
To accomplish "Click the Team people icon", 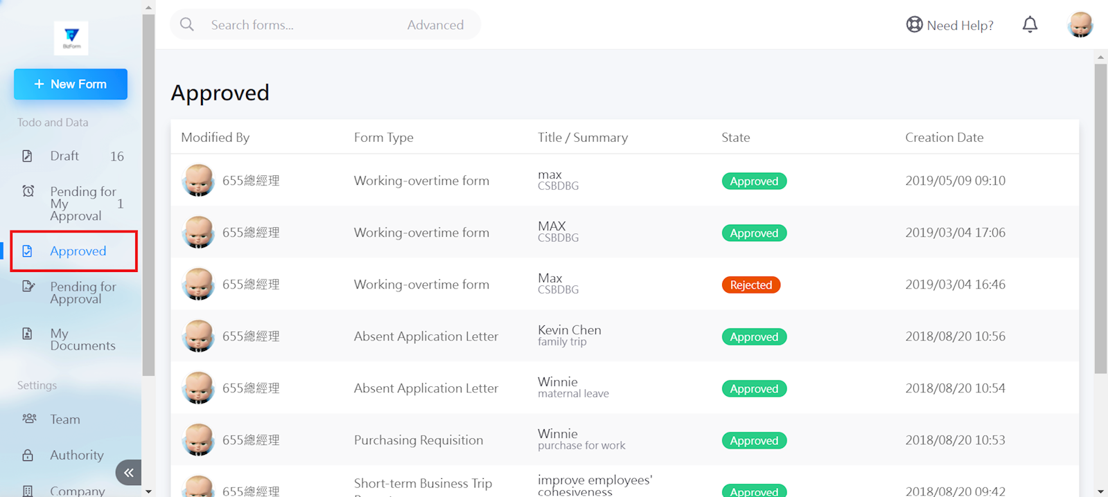I will [x=29, y=419].
